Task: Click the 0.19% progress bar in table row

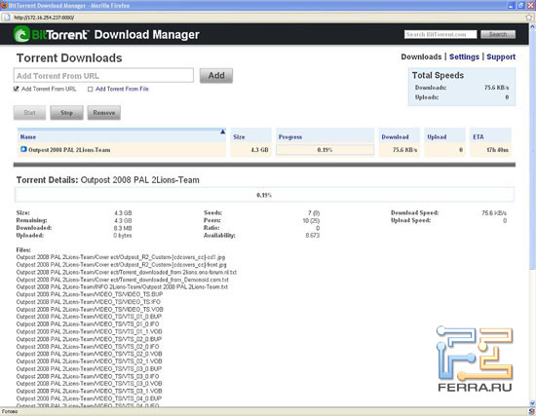Action: pyautogui.click(x=325, y=150)
